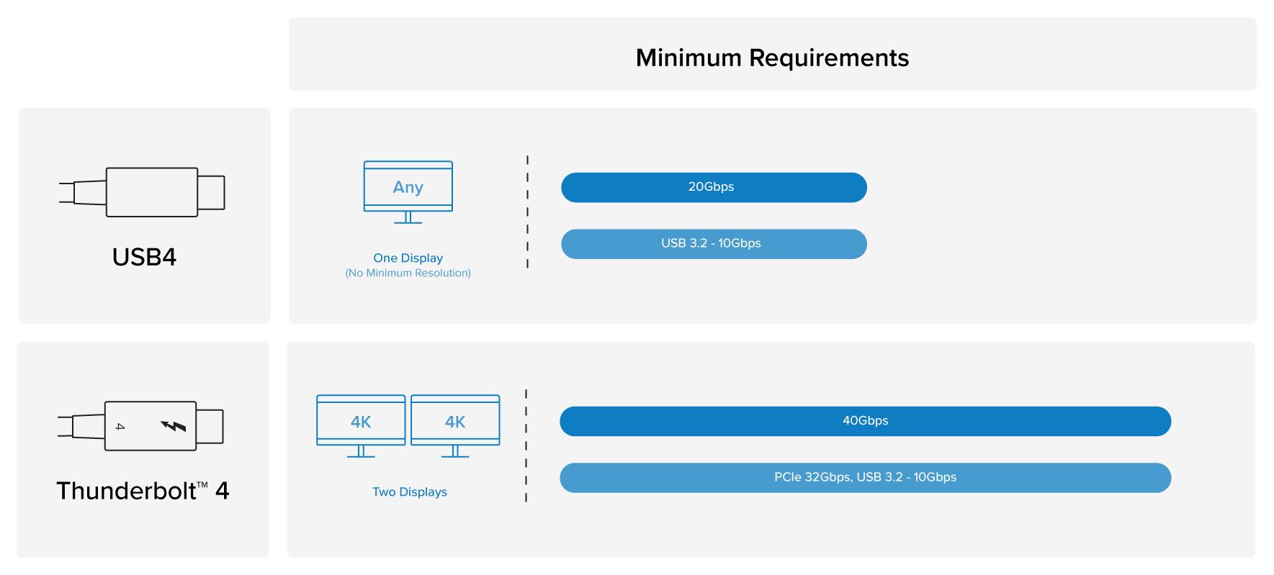This screenshot has height=575, width=1274.
Task: Click the small 4 numeral on the Thunderbolt cable
Action: tap(120, 427)
